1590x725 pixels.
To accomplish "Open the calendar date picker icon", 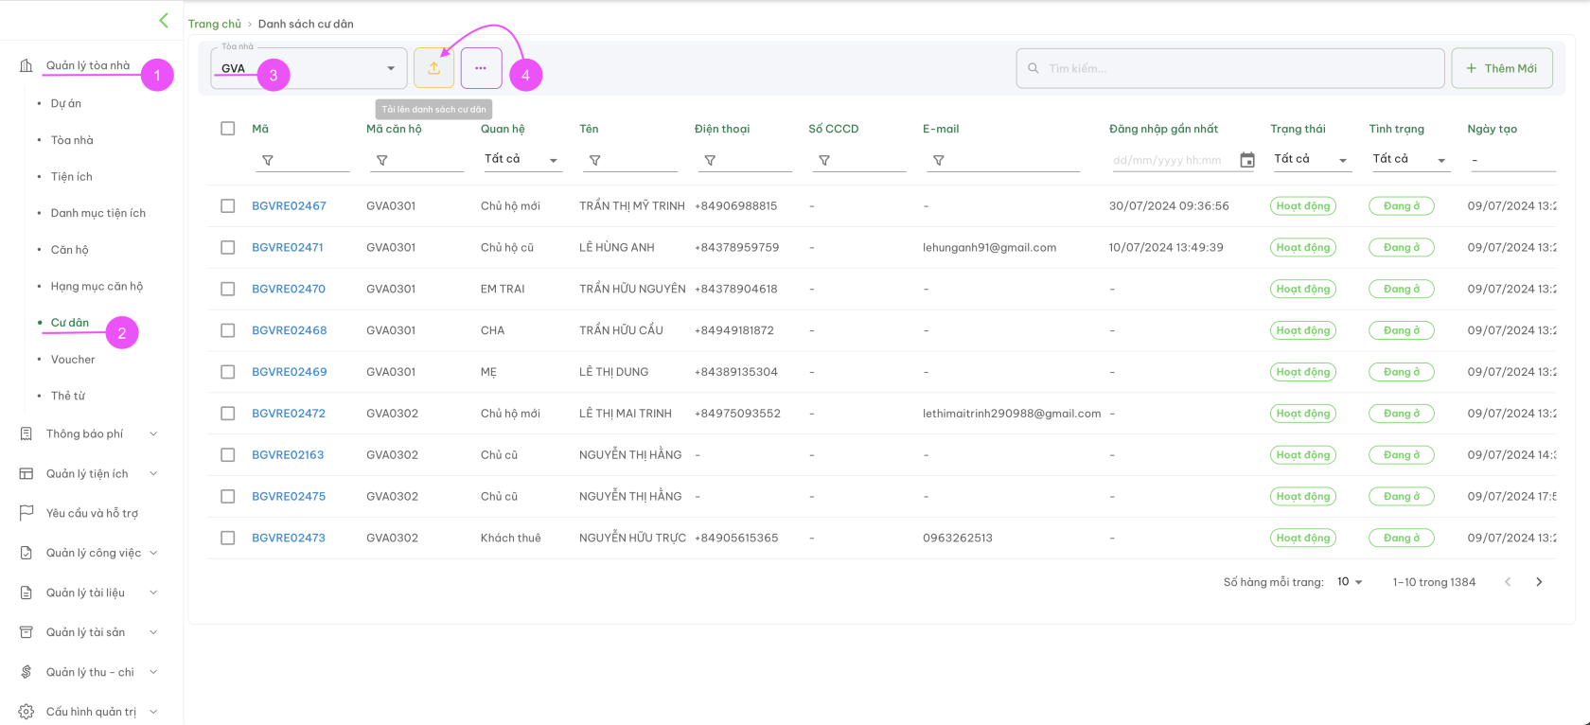I will click(x=1247, y=160).
